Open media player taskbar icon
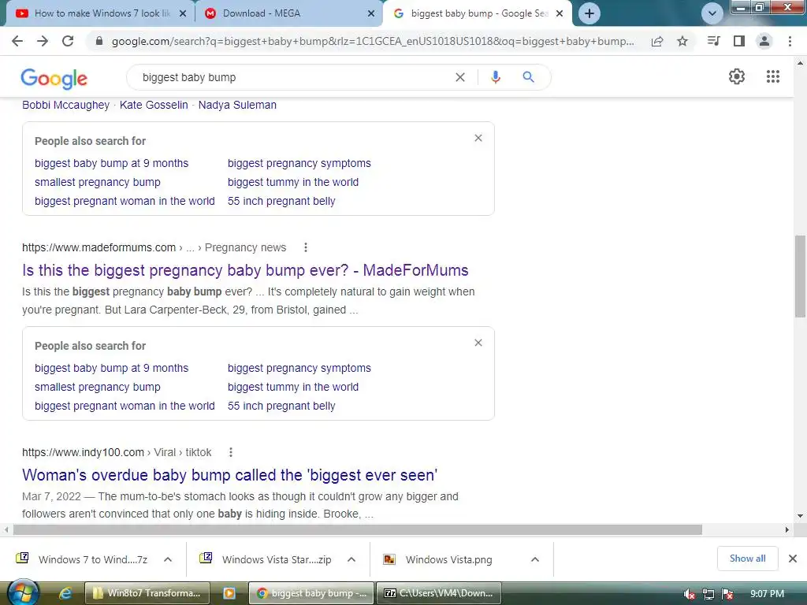Viewport: 807px width, 605px height. [x=229, y=593]
